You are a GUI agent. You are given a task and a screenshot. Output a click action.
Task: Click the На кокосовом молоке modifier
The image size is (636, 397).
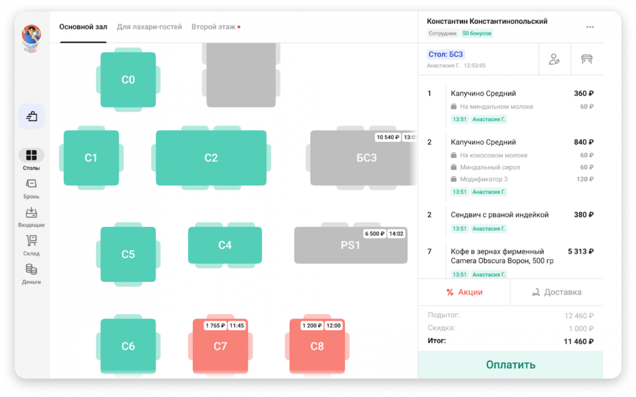(522, 155)
